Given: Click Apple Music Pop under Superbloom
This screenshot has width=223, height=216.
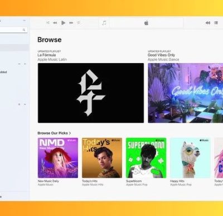Looking at the screenshot, I should click(x=137, y=185).
